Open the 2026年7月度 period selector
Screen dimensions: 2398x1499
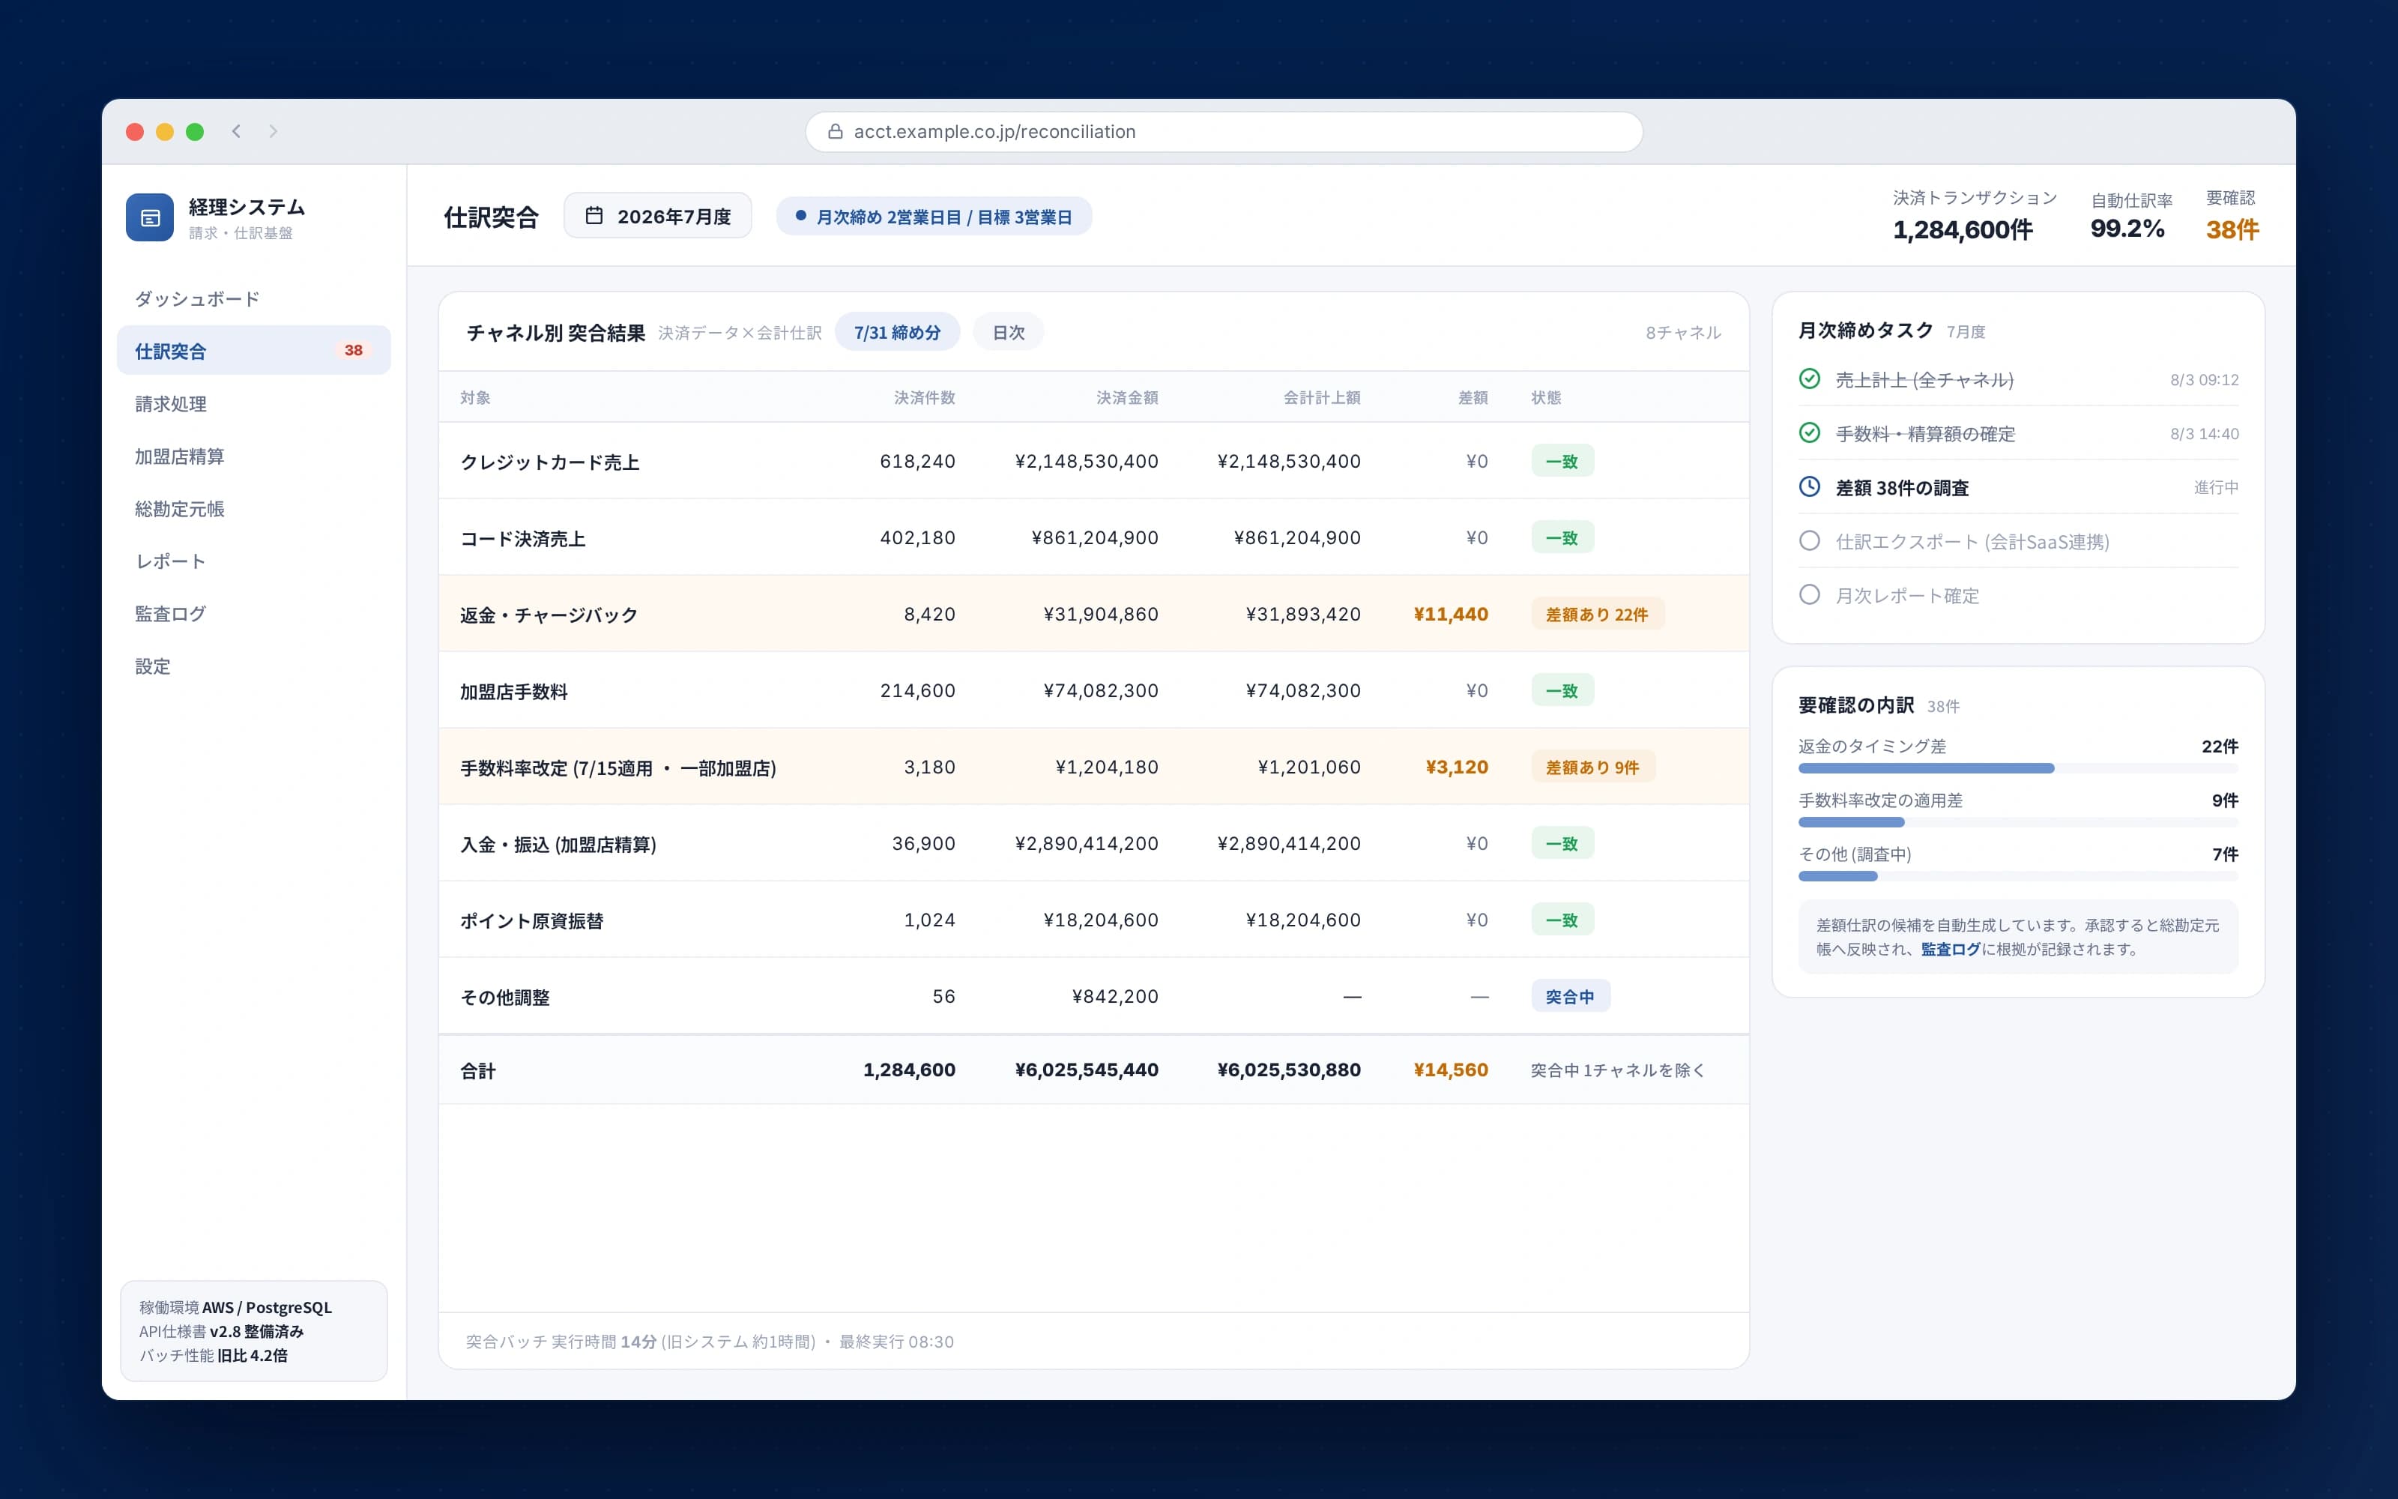pos(658,216)
